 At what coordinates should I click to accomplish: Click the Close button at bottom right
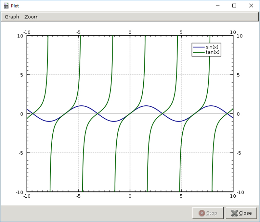(x=241, y=213)
